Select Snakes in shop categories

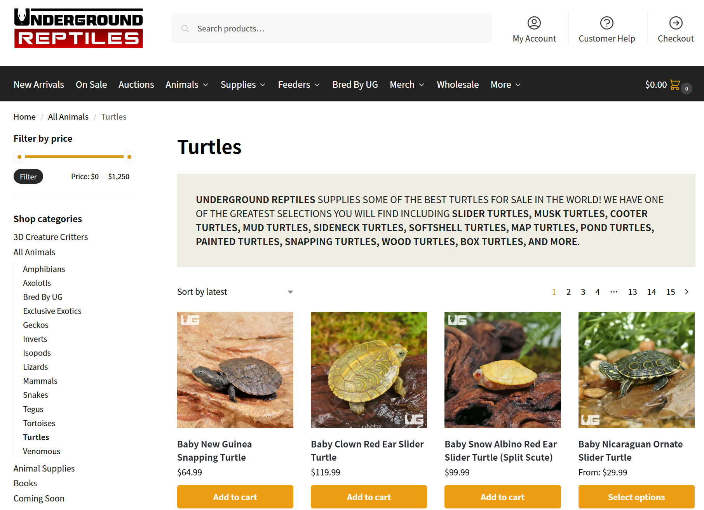click(35, 395)
